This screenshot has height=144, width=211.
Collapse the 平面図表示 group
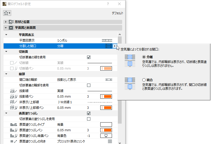[6, 35]
